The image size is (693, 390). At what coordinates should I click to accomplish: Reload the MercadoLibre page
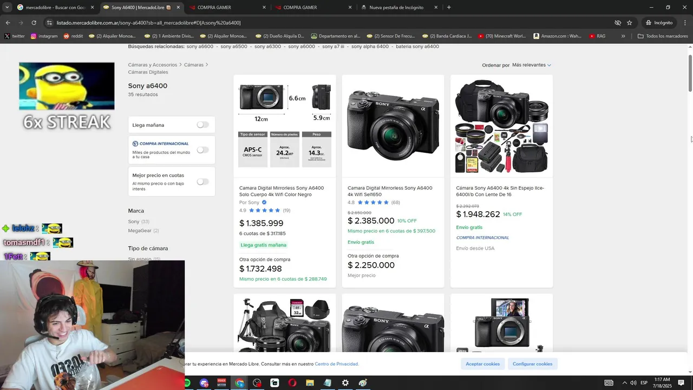pos(34,23)
